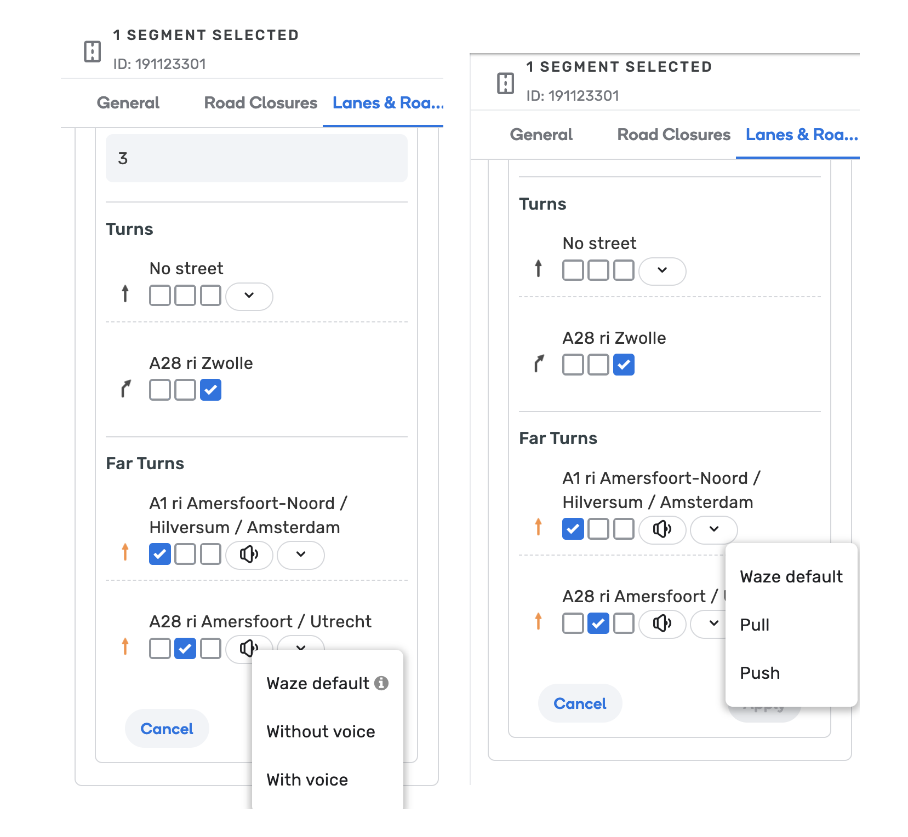Screen dimensions: 908x837
Task: Click the turn-right arrow icon for A28 ri Zwolle in left panel
Action: [x=126, y=389]
